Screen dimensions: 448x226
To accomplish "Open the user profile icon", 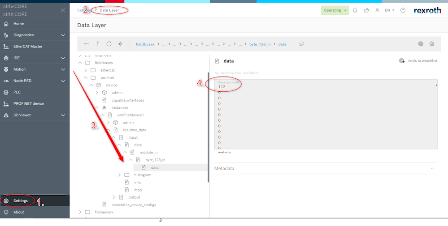I will [x=378, y=10].
